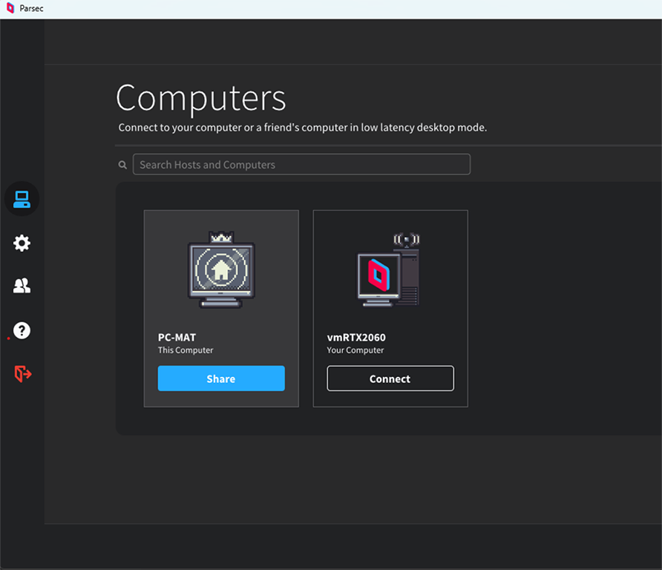Click the Parsec logo in title bar

(x=10, y=9)
